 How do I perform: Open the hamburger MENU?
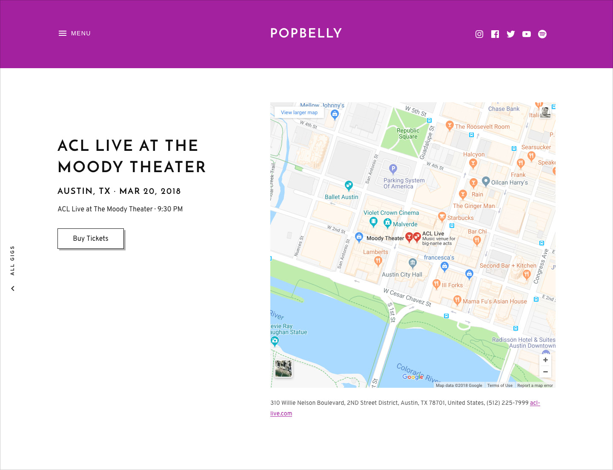[74, 33]
